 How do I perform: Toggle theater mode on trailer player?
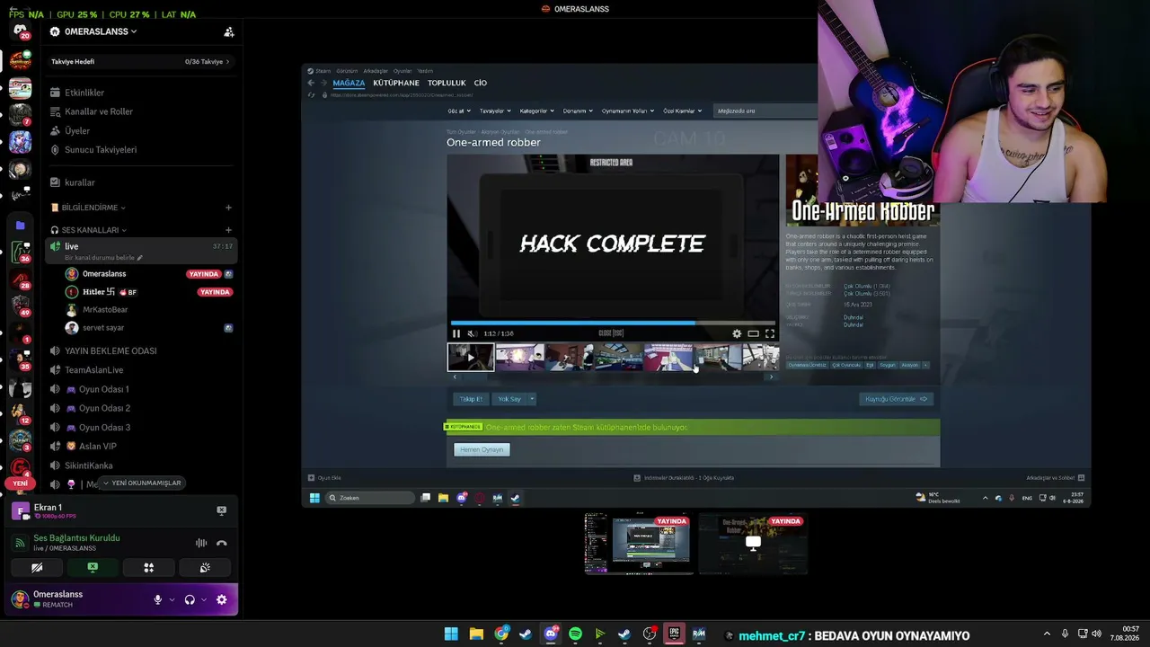click(753, 333)
